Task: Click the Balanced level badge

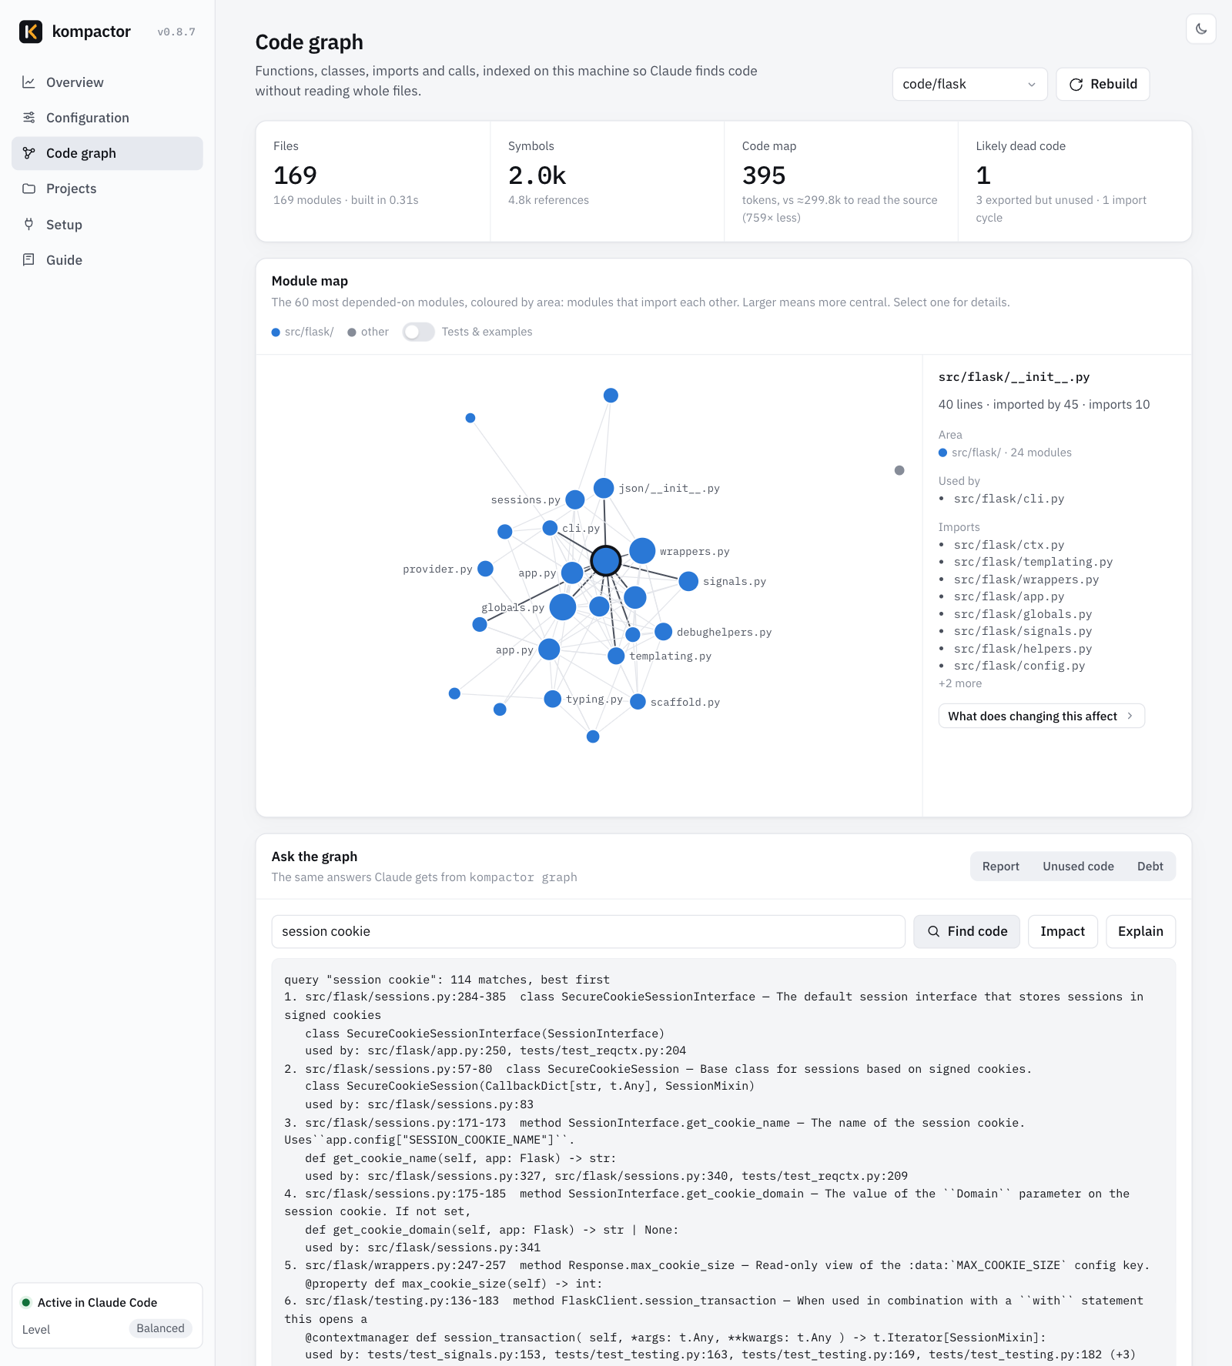Action: click(x=160, y=1328)
